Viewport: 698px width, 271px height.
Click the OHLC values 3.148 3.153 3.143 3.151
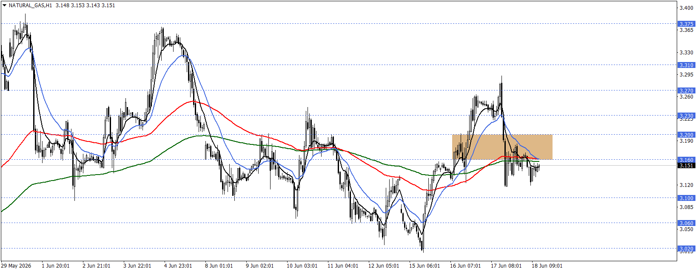pyautogui.click(x=85, y=6)
